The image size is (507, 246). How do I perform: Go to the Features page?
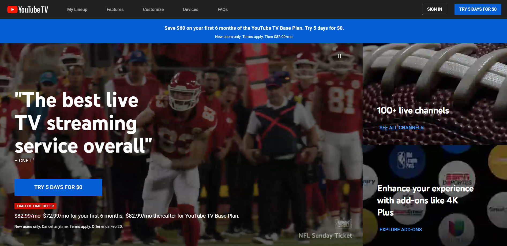click(115, 9)
